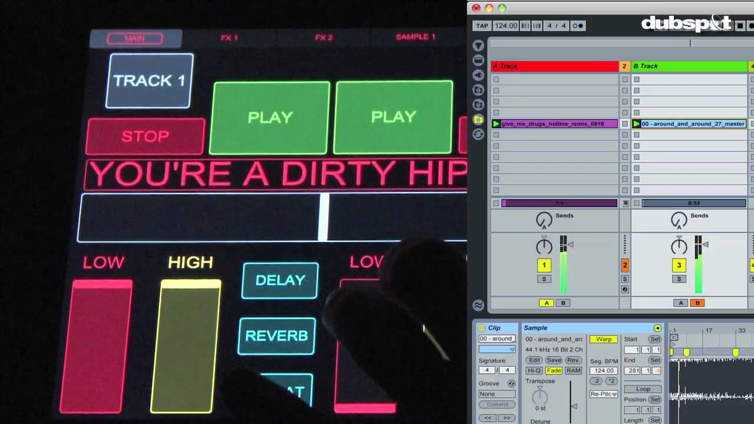The image size is (754, 424).
Task: Tap the PLAY pad beside the STOP button
Action: [x=270, y=118]
